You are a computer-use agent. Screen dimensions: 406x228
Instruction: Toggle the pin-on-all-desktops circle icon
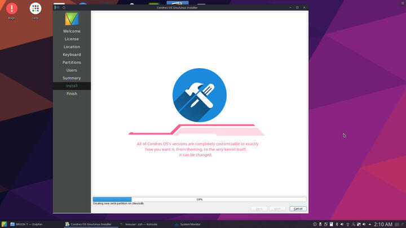(64, 7)
